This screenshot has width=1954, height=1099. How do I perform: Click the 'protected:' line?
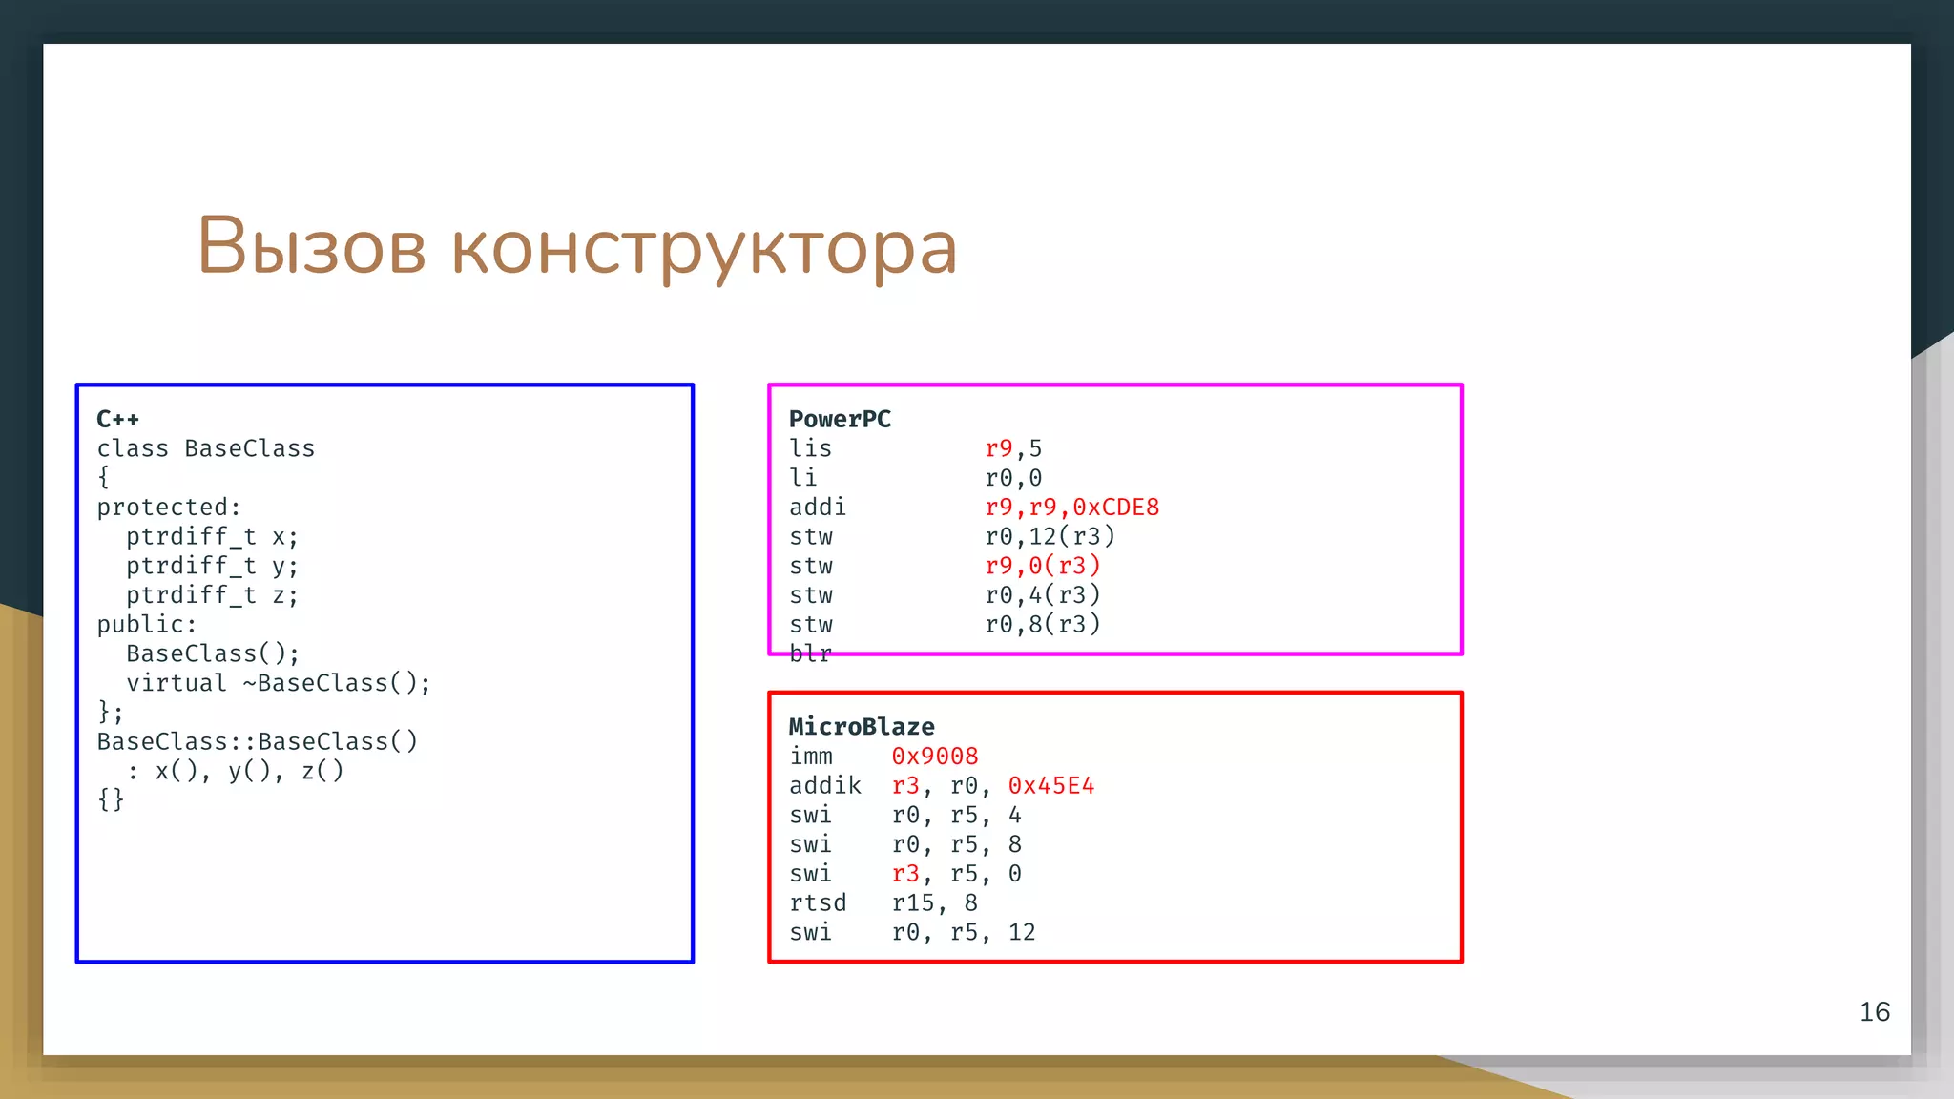[169, 508]
